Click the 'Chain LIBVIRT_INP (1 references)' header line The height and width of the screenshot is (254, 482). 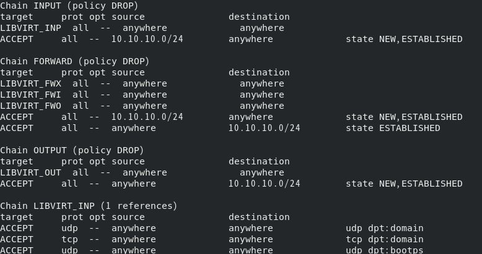(89, 206)
